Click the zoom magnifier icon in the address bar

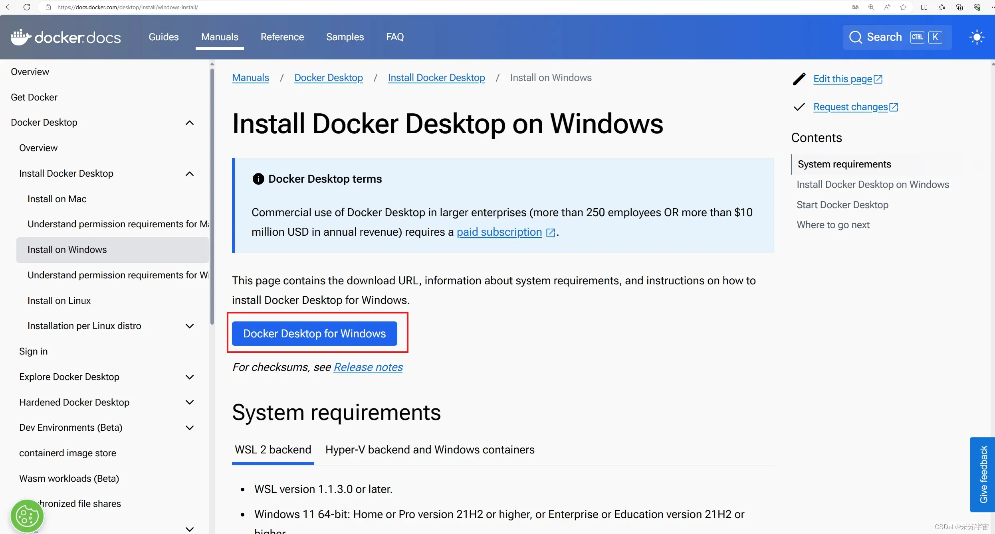pyautogui.click(x=871, y=7)
